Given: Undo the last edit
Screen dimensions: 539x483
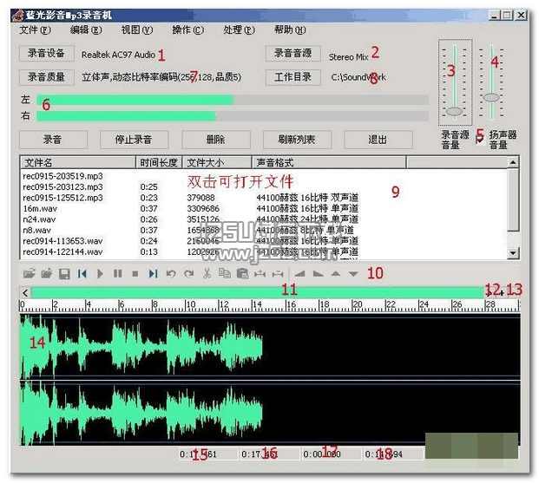Looking at the screenshot, I should coord(171,274).
